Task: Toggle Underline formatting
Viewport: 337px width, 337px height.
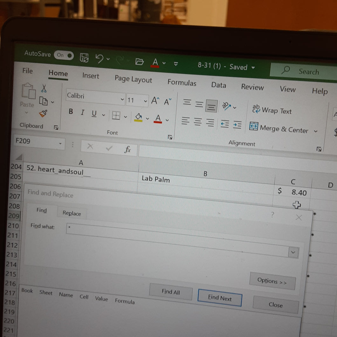Action: point(94,113)
